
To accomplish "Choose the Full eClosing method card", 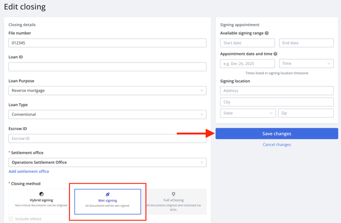I will pyautogui.click(x=174, y=202).
